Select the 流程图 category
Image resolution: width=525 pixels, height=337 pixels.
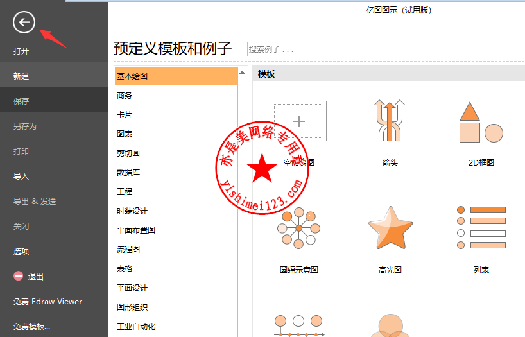[x=128, y=250]
